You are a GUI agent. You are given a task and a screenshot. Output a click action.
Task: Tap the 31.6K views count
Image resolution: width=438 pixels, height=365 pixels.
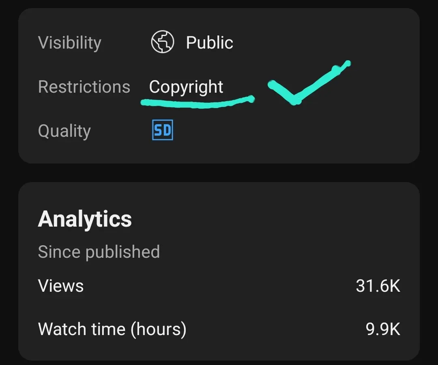pyautogui.click(x=378, y=286)
